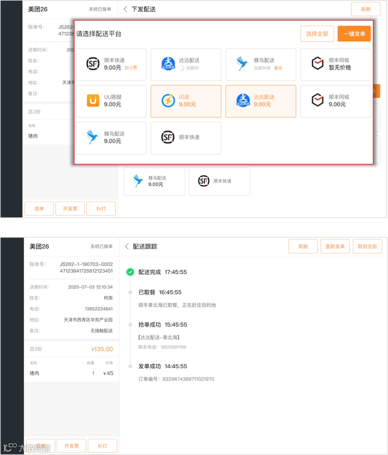Click the 顺丰同城 logo on the 暂无价格 card

(x=318, y=64)
